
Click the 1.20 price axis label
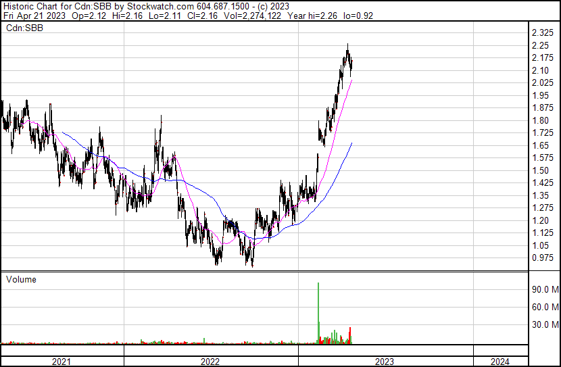(x=541, y=220)
